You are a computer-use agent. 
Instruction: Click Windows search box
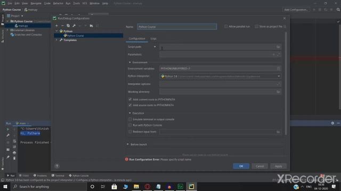(x=49, y=186)
